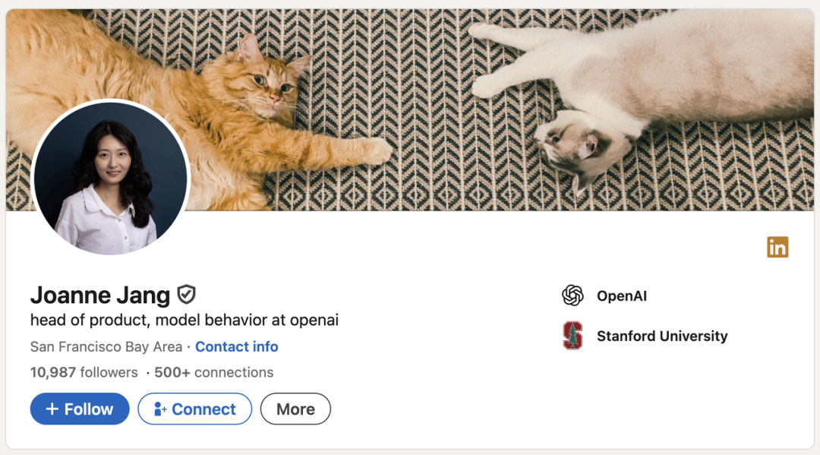Screen dimensions: 820x455
Task: Click the OpenAI logo icon
Action: [572, 295]
